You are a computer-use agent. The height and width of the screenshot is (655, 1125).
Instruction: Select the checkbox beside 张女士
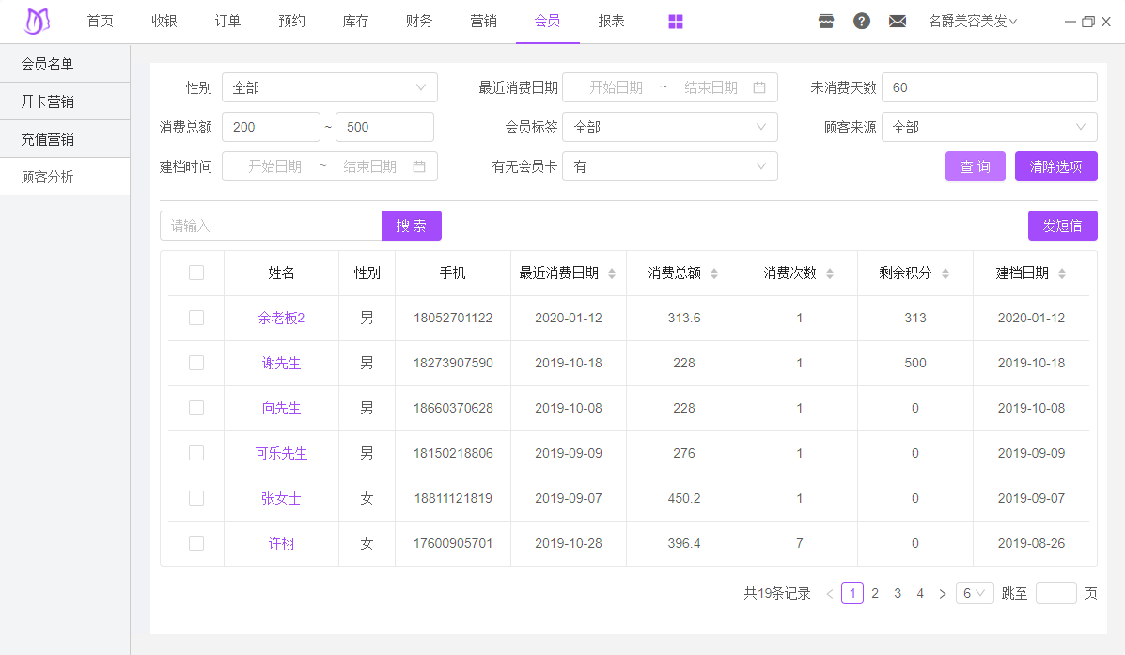[x=196, y=498]
